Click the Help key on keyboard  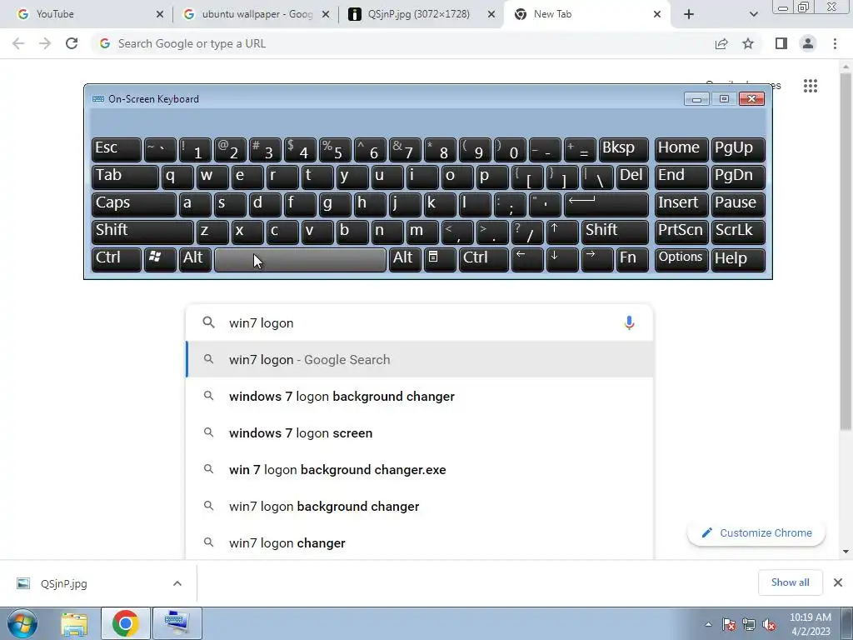738,259
